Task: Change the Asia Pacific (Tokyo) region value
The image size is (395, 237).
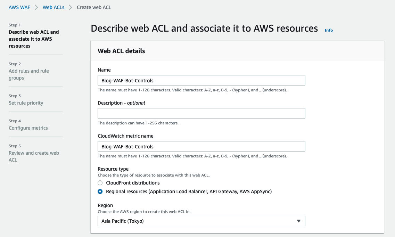Action: click(x=201, y=221)
